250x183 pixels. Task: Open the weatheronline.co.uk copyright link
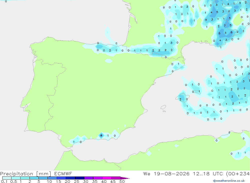229,181
